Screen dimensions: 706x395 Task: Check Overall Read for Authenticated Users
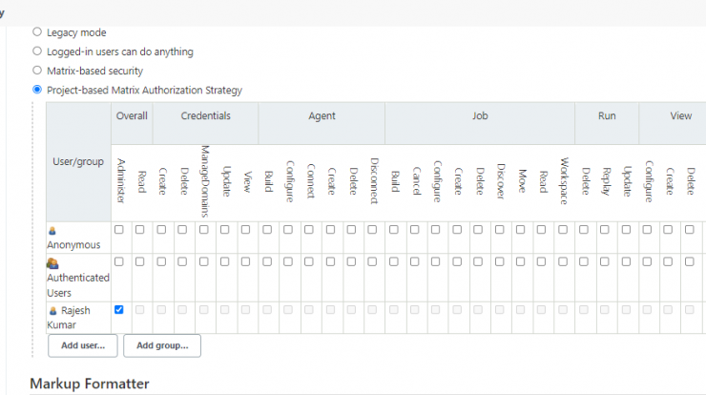click(140, 261)
